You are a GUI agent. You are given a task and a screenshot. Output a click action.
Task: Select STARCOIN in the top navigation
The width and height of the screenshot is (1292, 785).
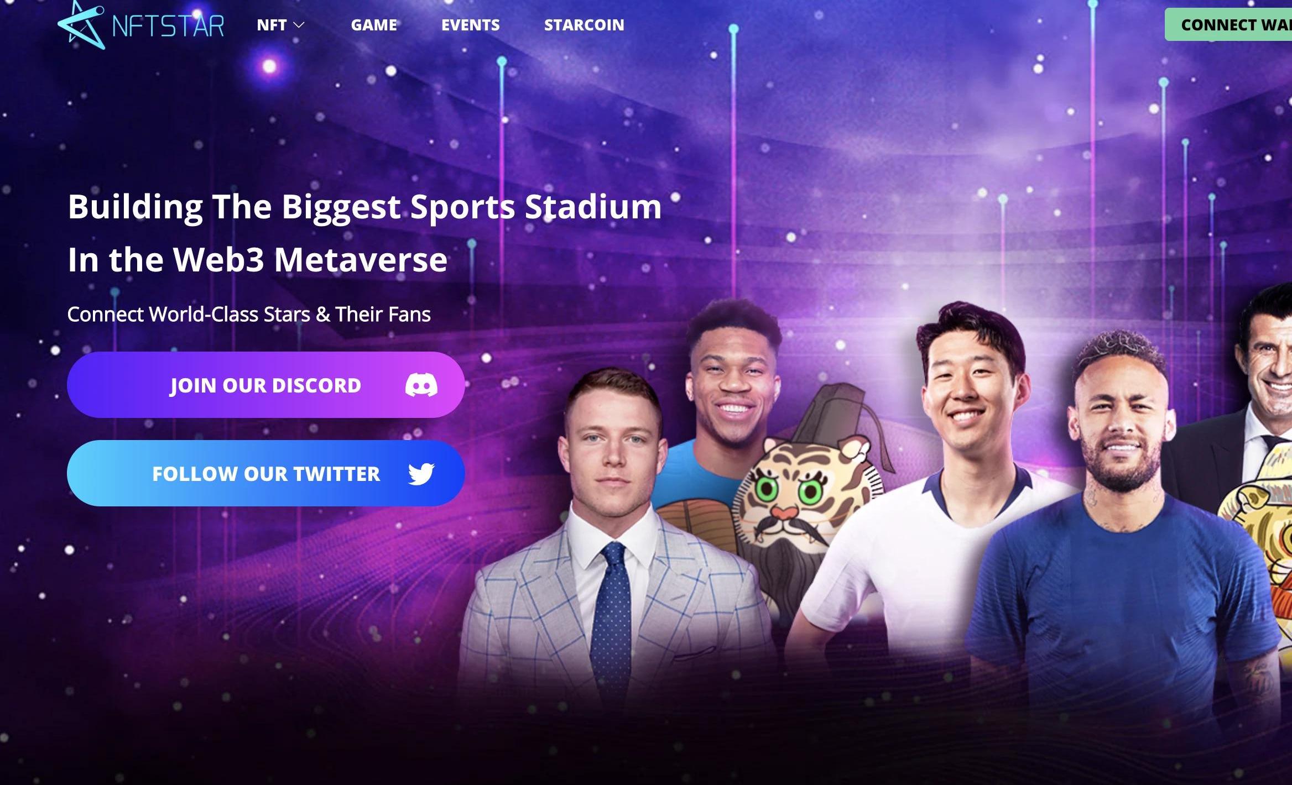[584, 25]
